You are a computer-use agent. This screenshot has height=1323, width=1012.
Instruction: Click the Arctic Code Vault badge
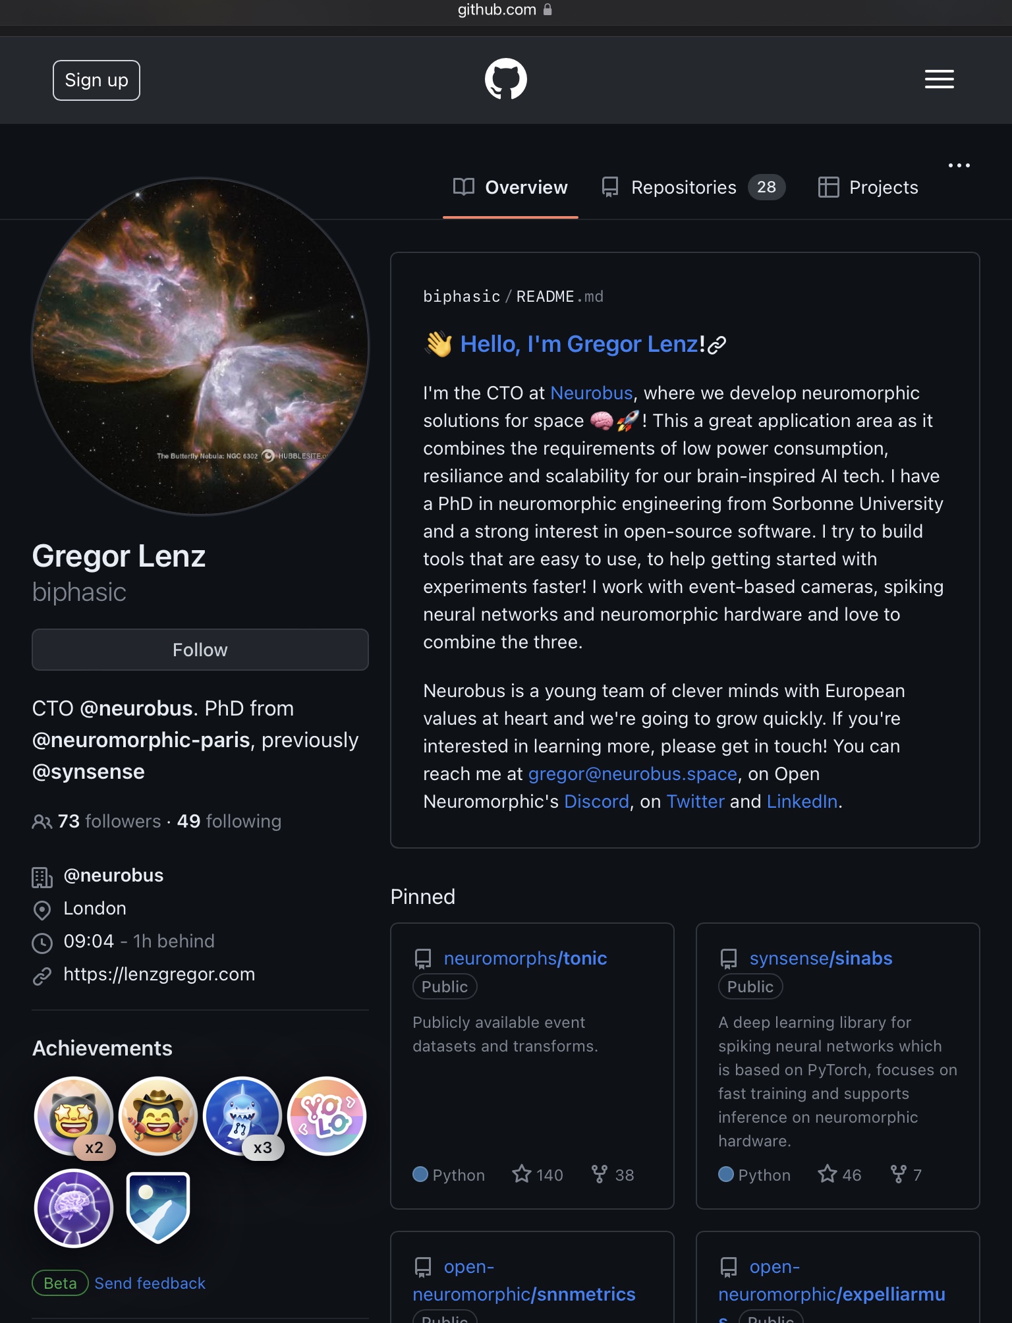(158, 1208)
